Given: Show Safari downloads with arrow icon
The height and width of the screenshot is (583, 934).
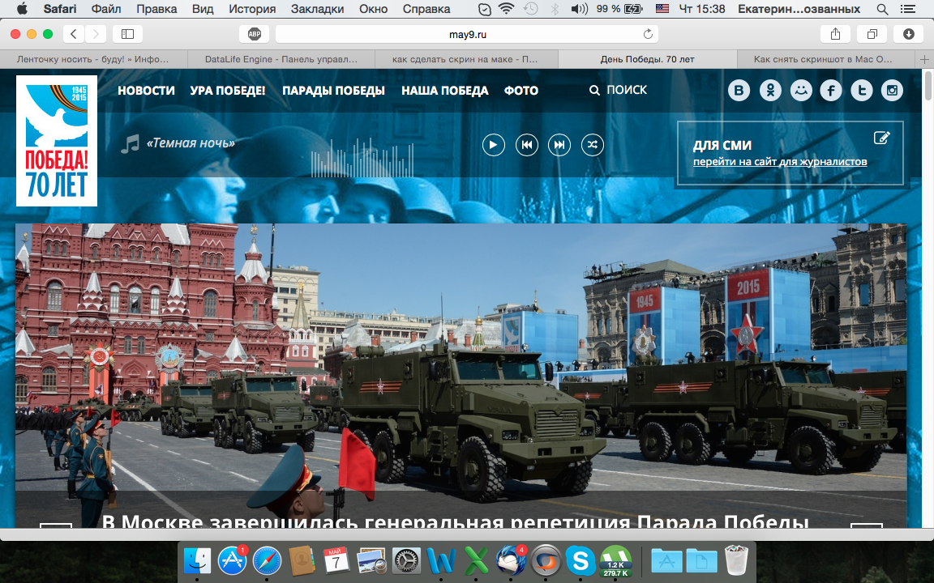Looking at the screenshot, I should [x=909, y=34].
